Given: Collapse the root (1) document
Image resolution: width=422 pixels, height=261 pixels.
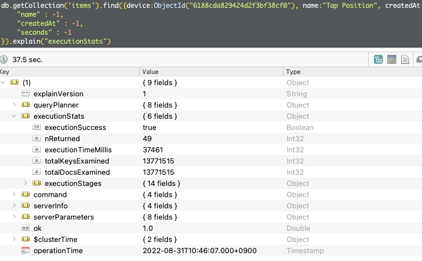Looking at the screenshot, I should click(x=3, y=82).
